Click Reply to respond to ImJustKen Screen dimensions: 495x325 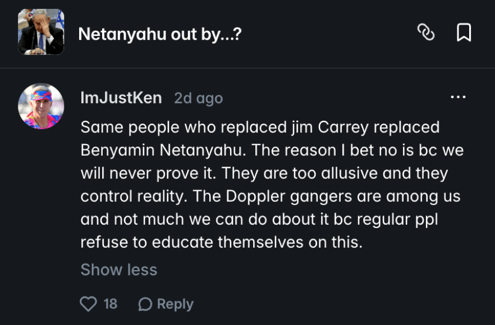175,304
